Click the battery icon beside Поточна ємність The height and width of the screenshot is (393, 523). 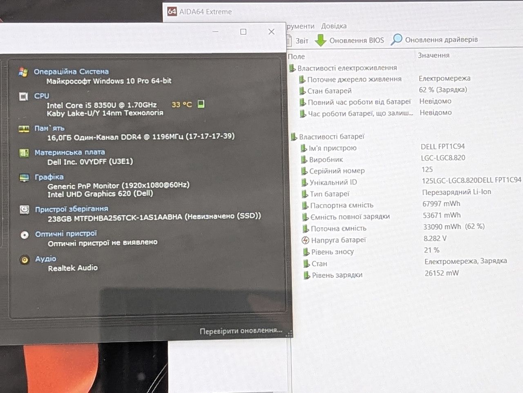[x=306, y=229]
